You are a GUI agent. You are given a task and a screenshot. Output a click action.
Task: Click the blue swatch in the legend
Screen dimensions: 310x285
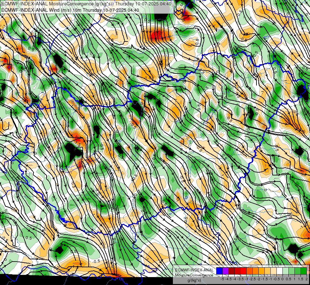(x=219, y=271)
